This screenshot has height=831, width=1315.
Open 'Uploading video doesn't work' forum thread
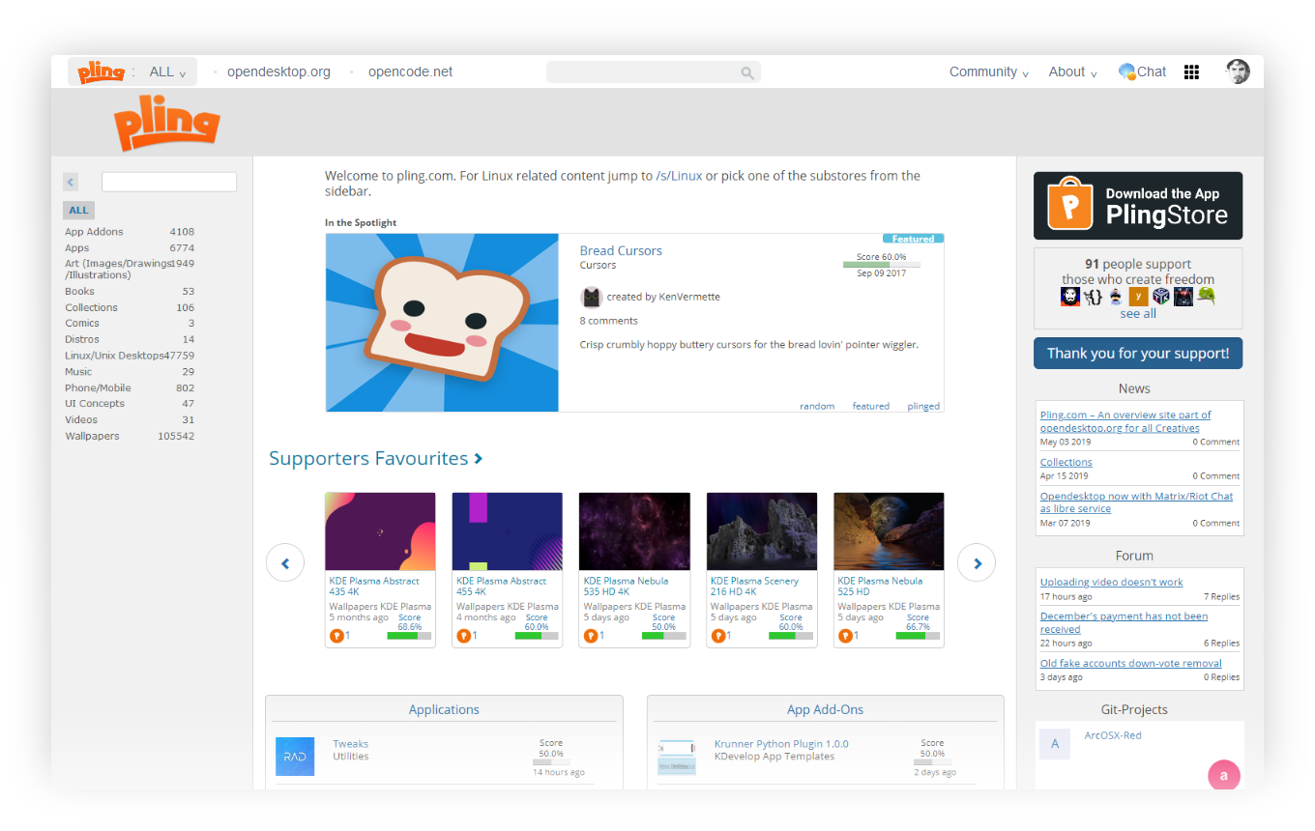(1111, 582)
